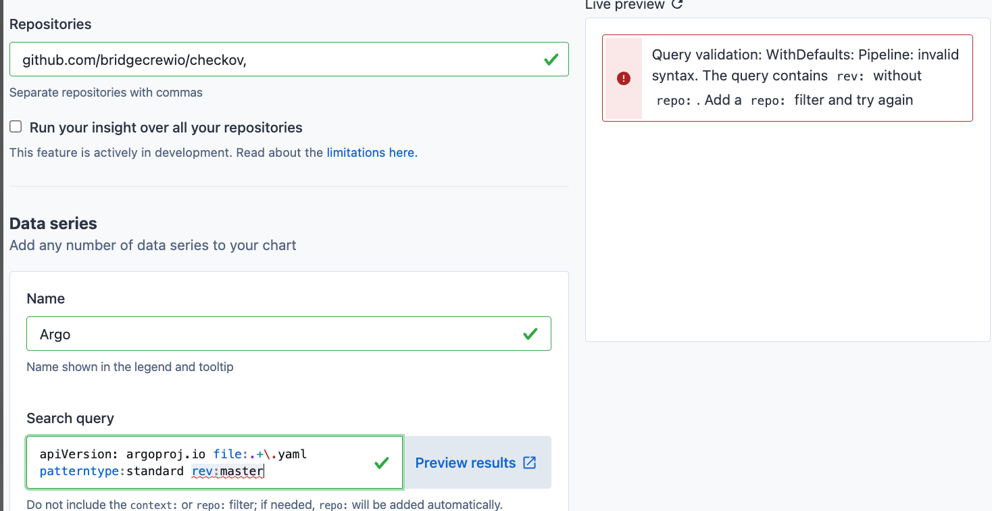Click the rev:master text in Search query
The width and height of the screenshot is (992, 511).
[228, 471]
